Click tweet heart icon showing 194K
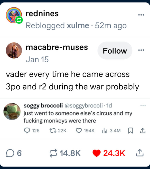 pyautogui.click(x=79, y=131)
